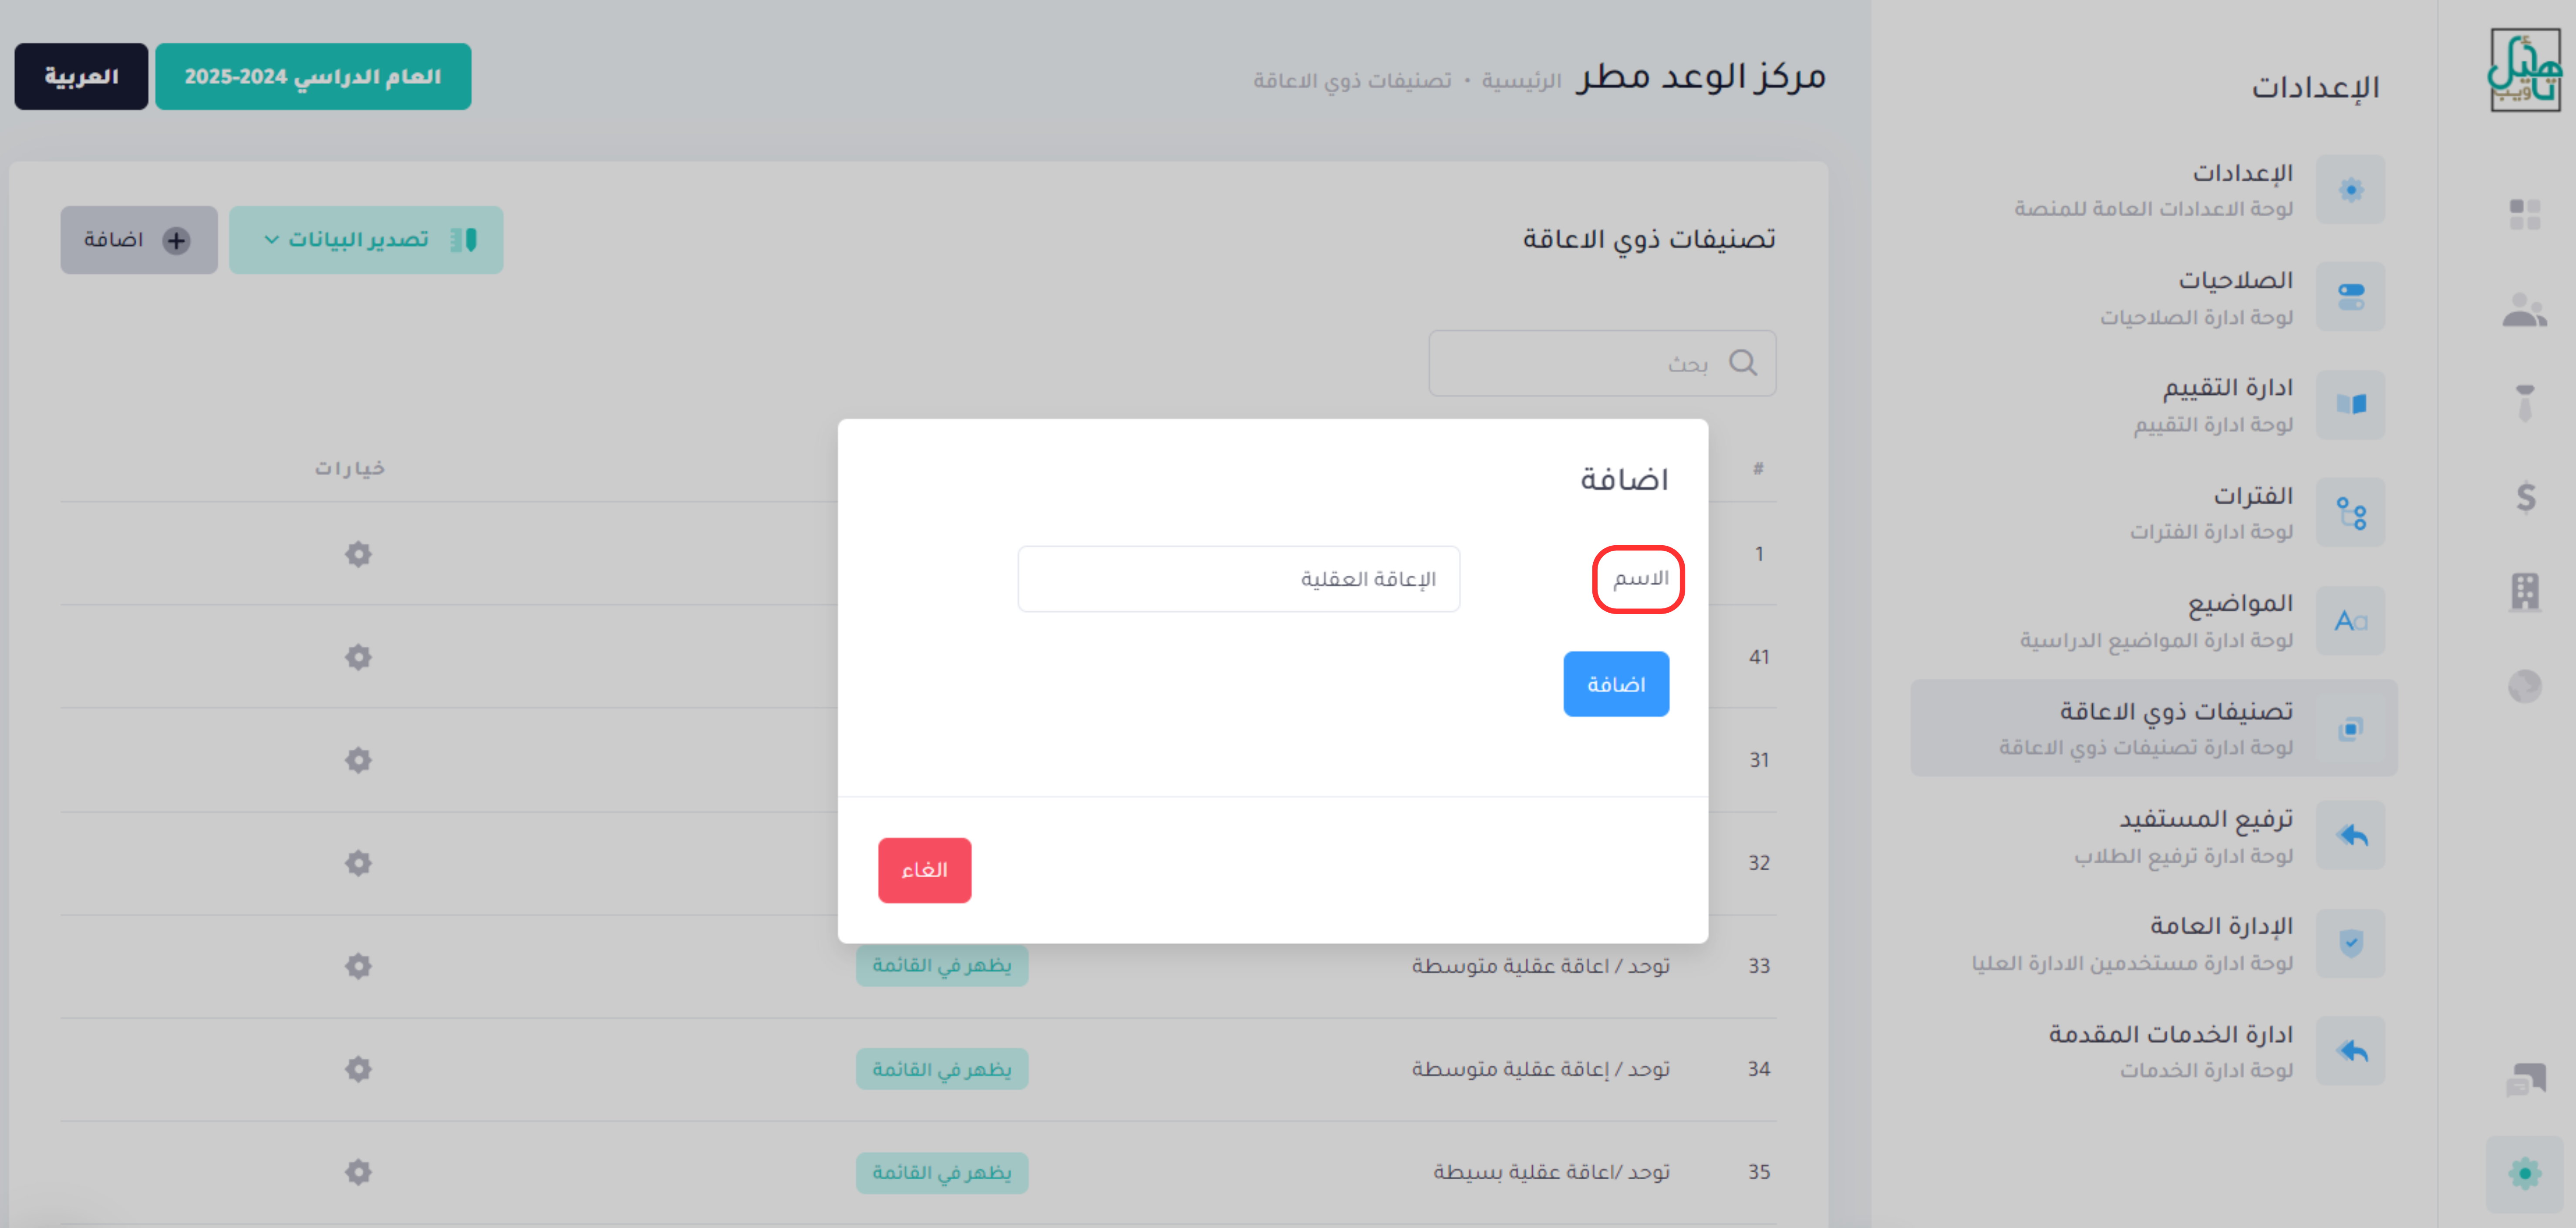
Task: Click the اضافة button with plus icon
Action: [139, 240]
